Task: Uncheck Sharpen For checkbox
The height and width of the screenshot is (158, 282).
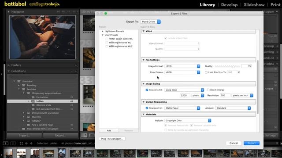Action: tap(147, 108)
